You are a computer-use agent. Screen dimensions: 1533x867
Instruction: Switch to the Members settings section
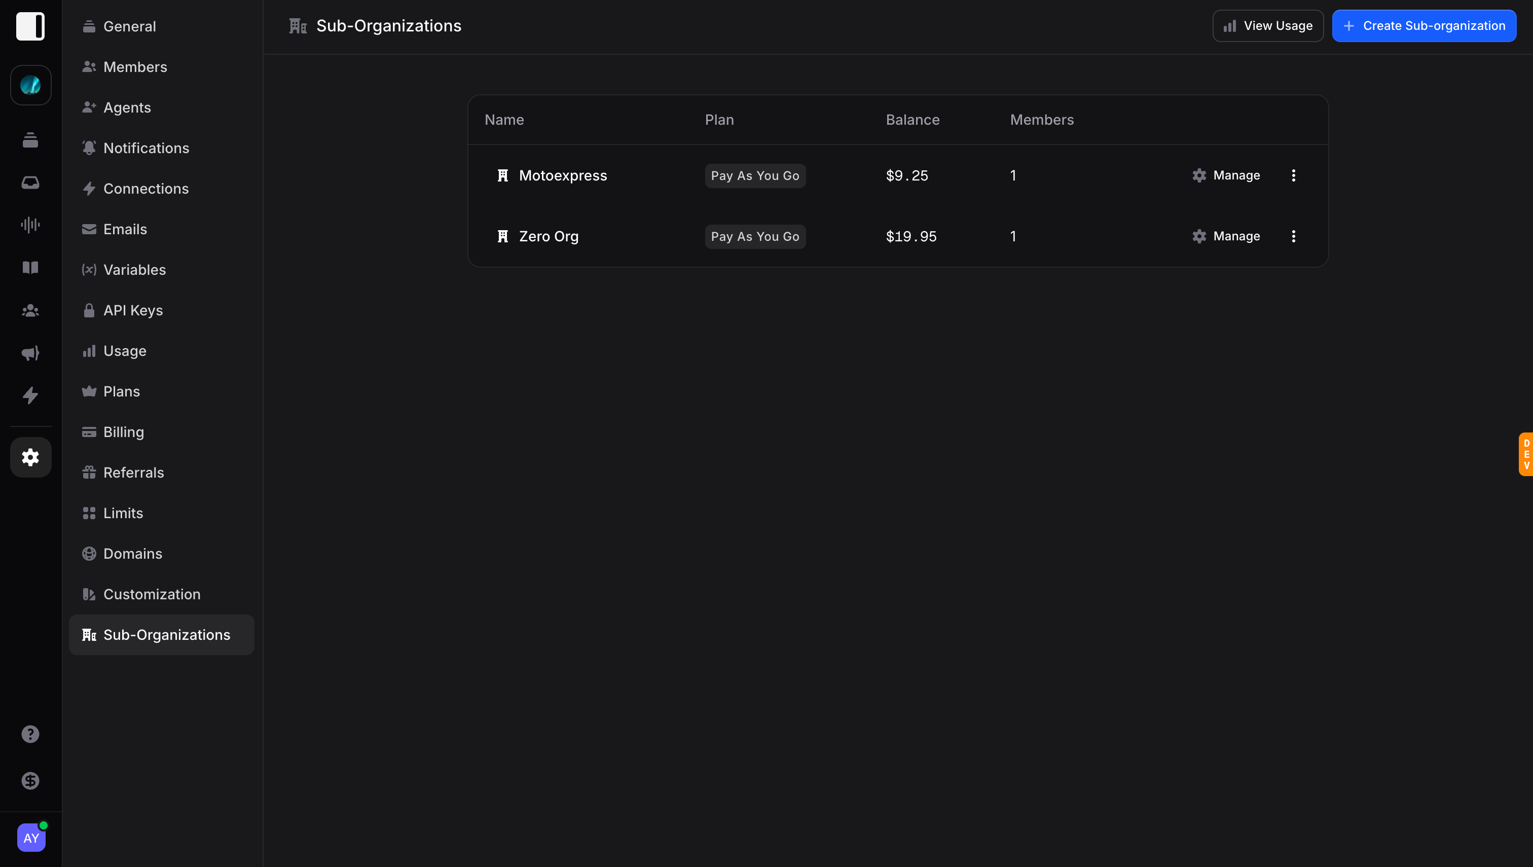coord(135,67)
